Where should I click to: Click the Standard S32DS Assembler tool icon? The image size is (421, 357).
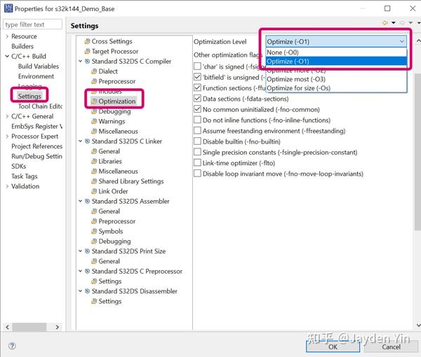(87, 201)
